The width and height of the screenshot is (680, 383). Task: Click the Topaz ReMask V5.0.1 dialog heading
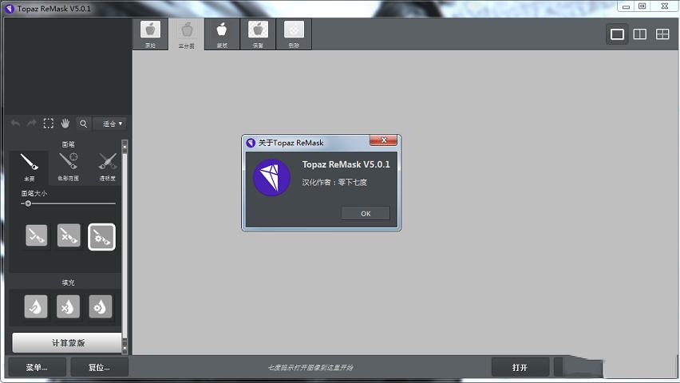pos(346,164)
